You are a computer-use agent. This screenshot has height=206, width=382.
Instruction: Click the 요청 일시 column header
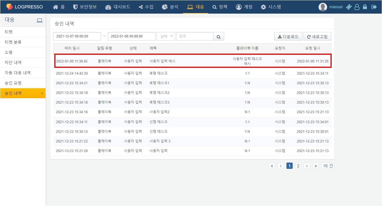click(313, 48)
